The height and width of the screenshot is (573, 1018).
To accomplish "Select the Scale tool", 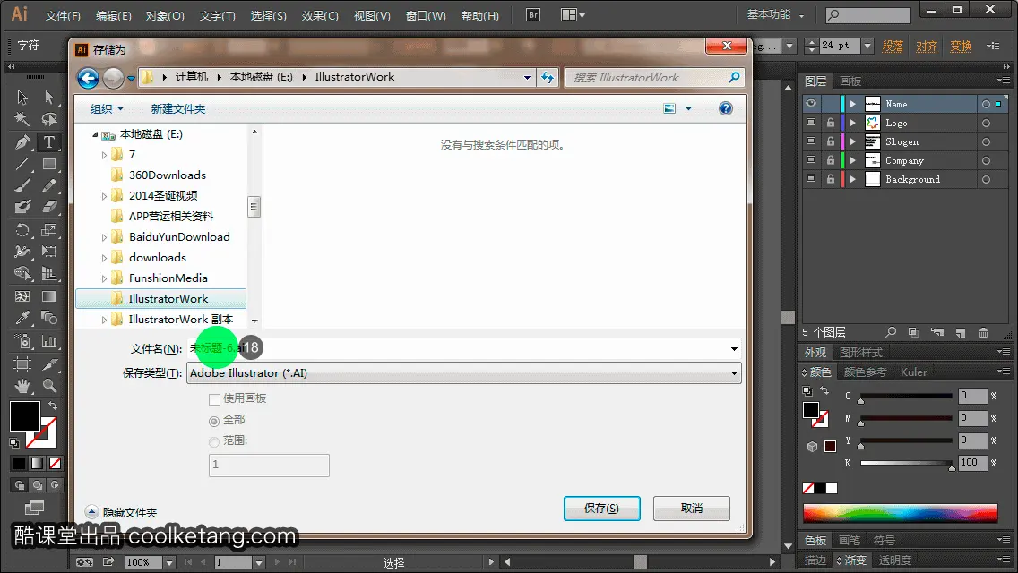I will [49, 230].
